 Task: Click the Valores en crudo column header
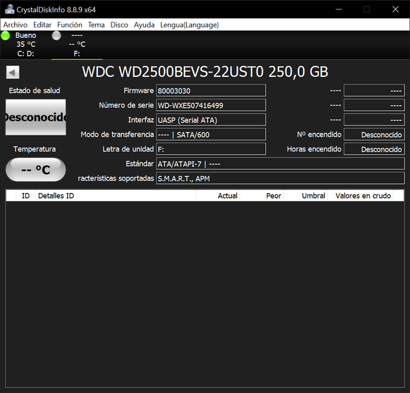(360, 196)
